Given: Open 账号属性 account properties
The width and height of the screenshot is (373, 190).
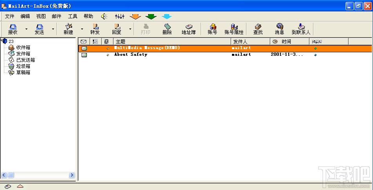Looking at the screenshot, I should (x=234, y=29).
